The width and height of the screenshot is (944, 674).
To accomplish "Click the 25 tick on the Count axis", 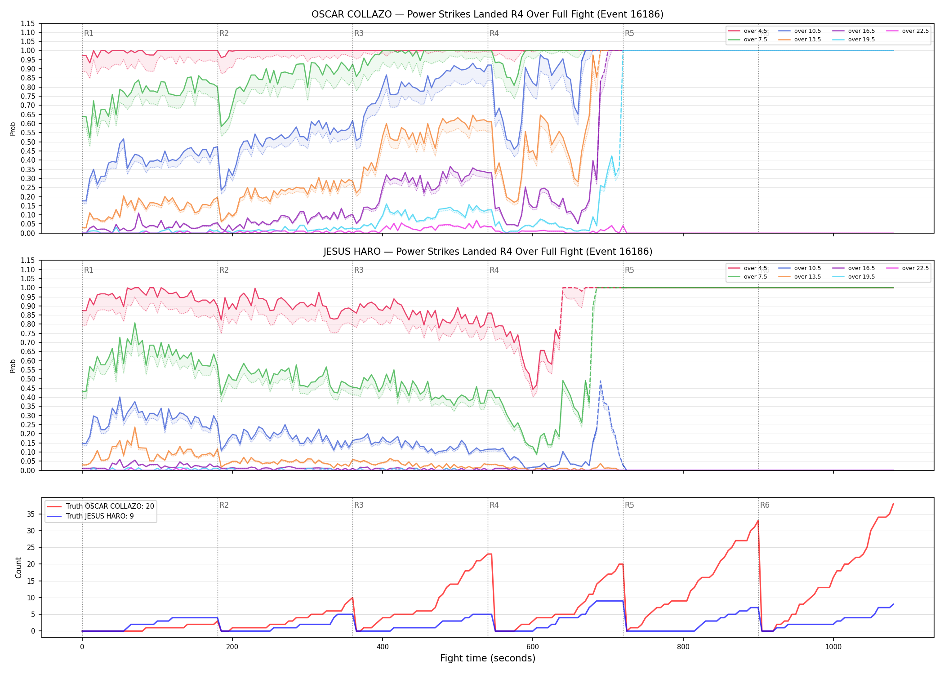I will coord(31,548).
